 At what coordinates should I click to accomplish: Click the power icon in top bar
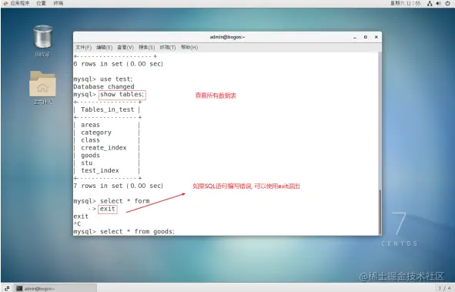(x=448, y=4)
